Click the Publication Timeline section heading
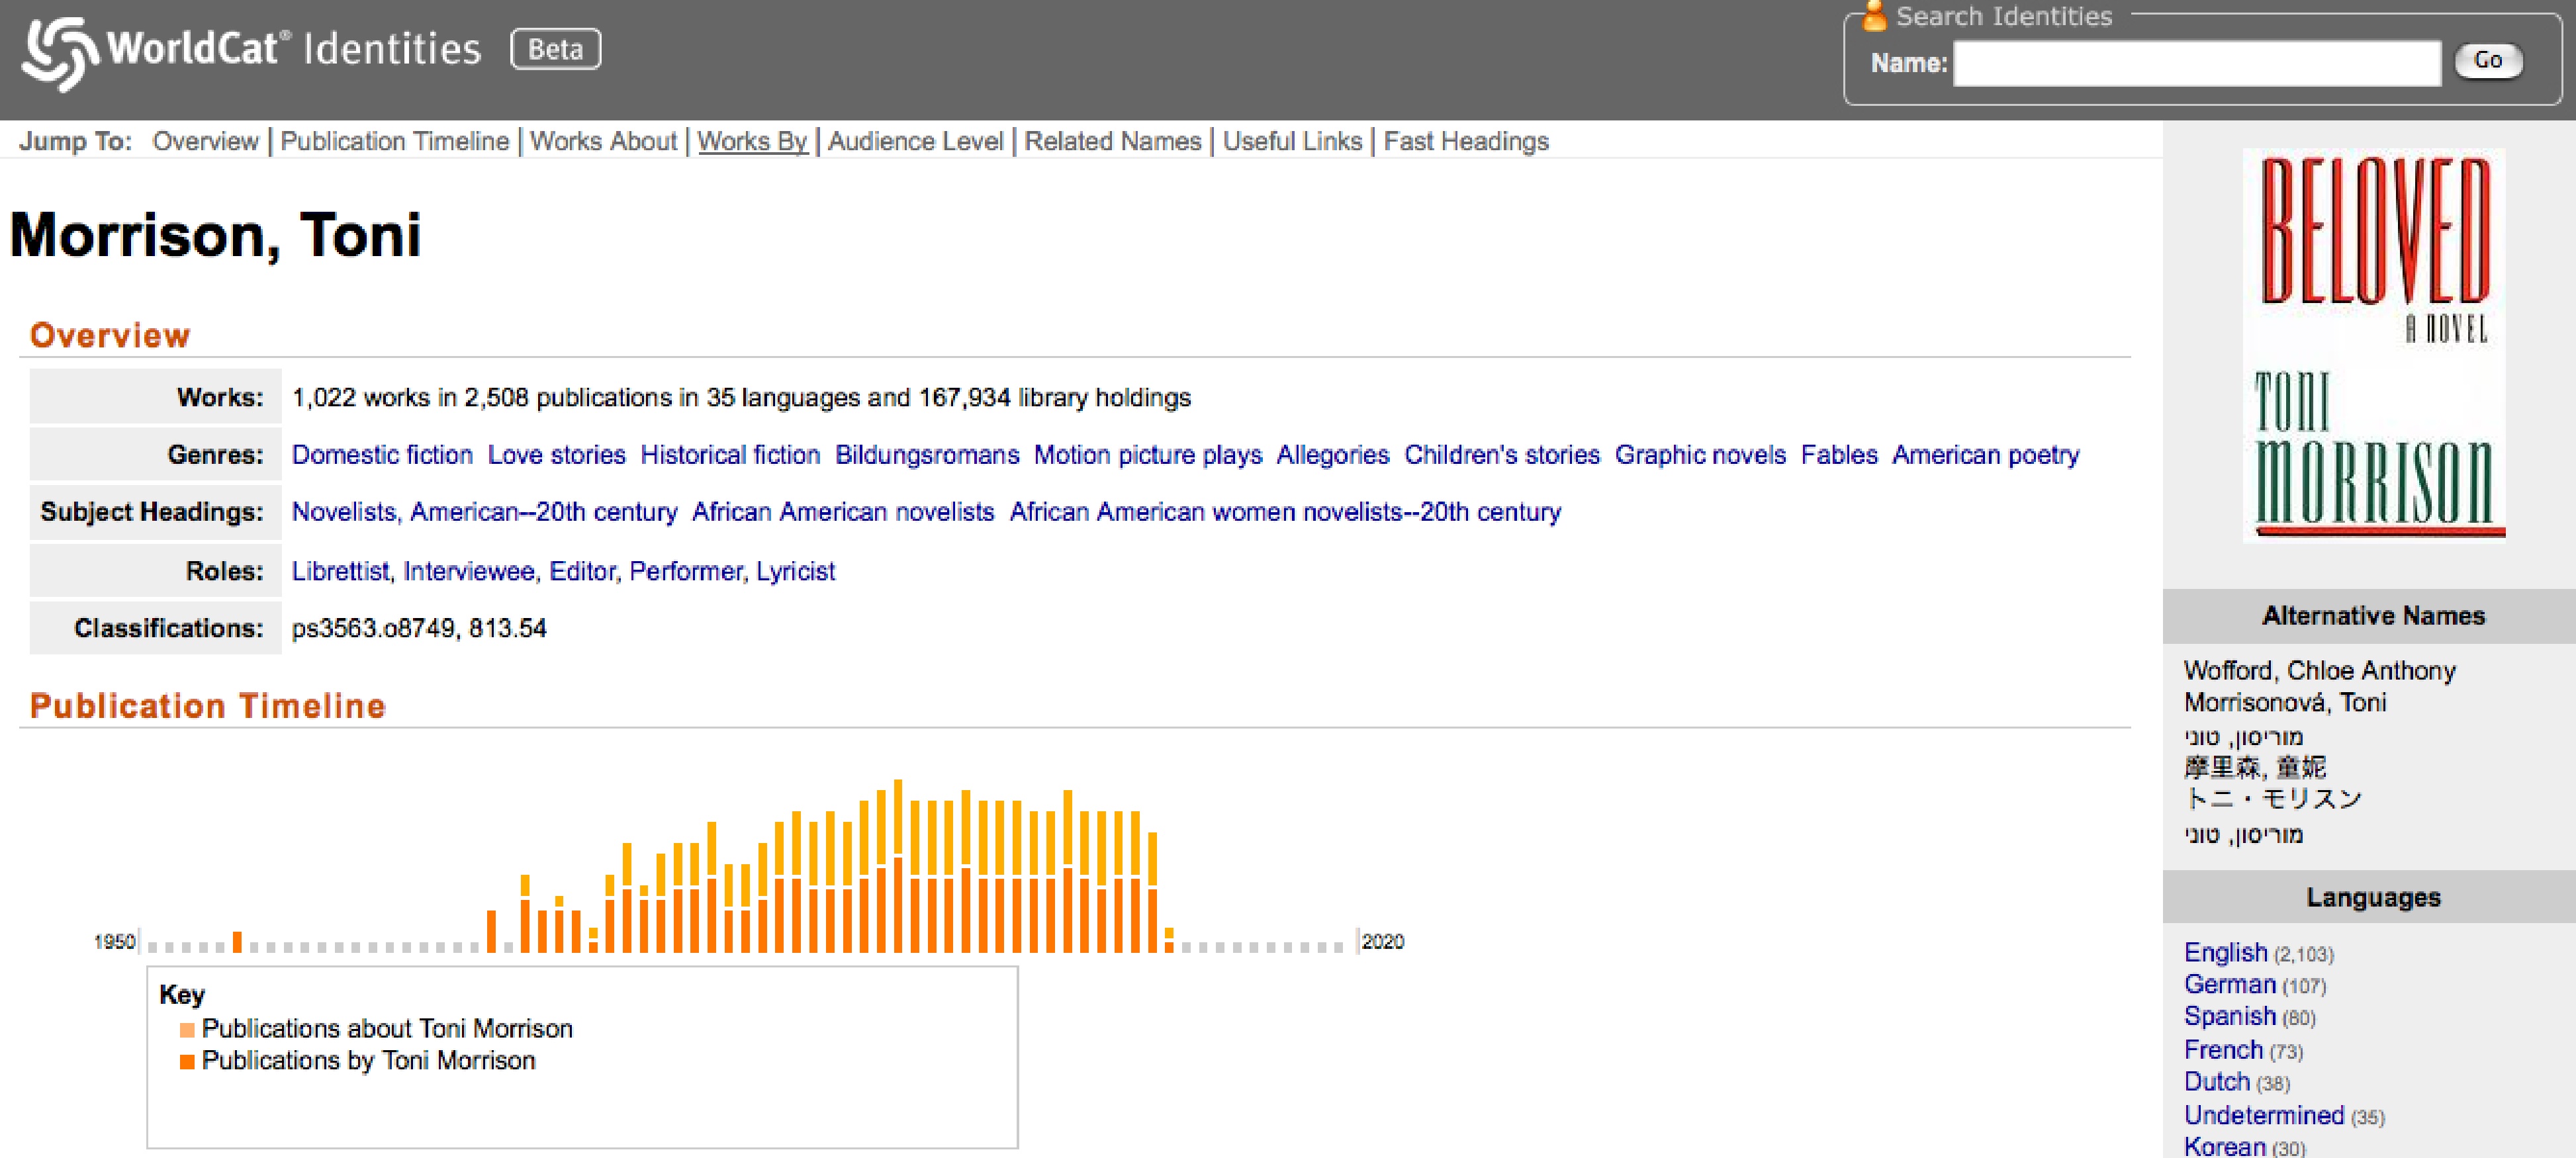2576x1158 pixels. pyautogui.click(x=207, y=706)
